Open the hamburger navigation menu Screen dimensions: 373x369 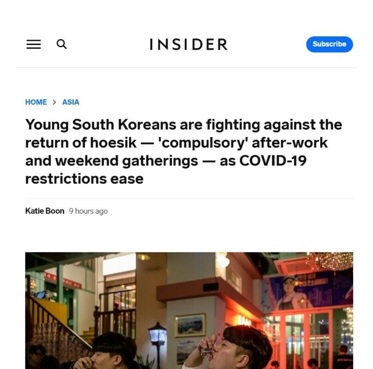click(34, 44)
